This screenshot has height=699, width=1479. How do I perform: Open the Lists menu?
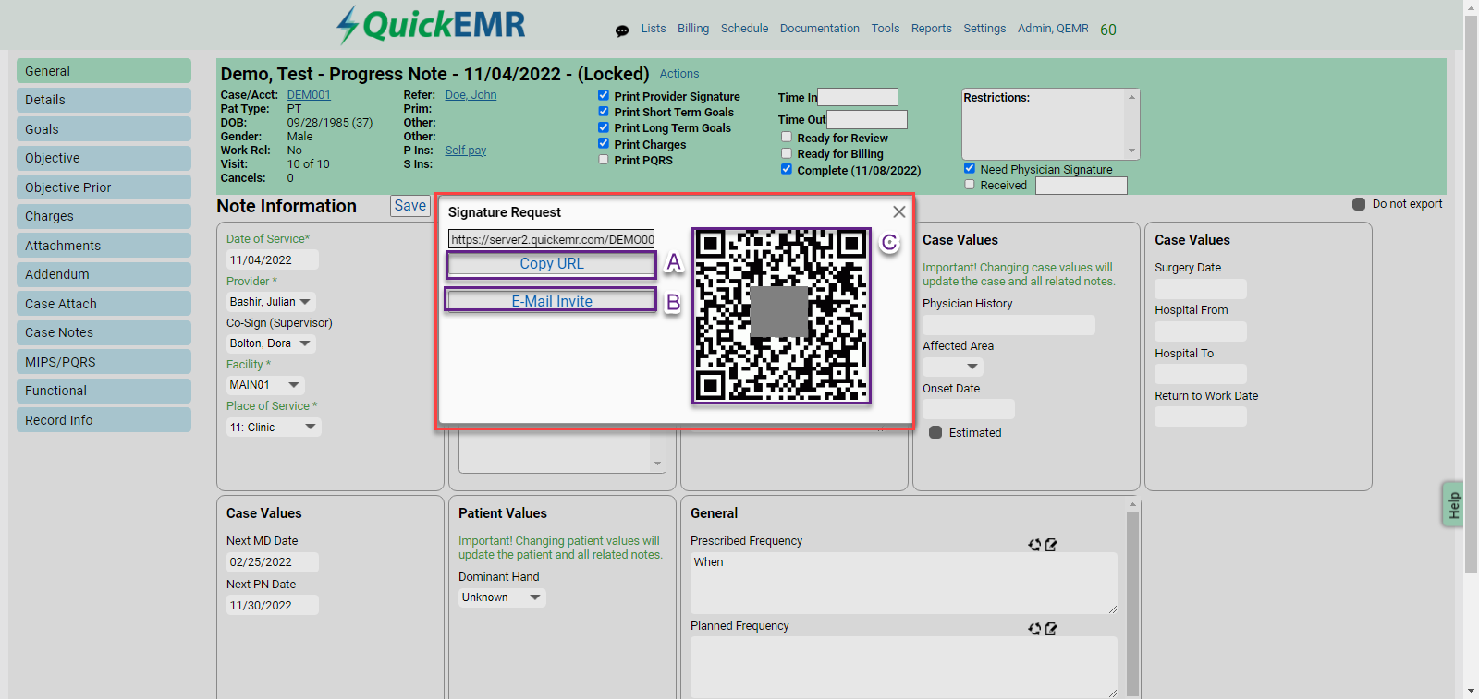click(654, 29)
